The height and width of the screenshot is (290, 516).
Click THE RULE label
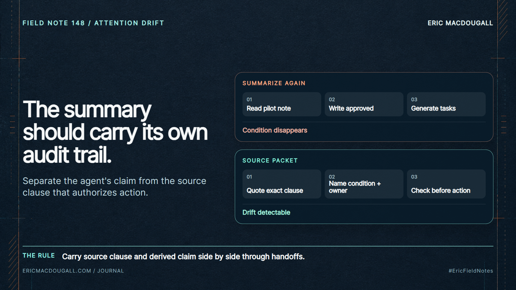[x=39, y=256]
